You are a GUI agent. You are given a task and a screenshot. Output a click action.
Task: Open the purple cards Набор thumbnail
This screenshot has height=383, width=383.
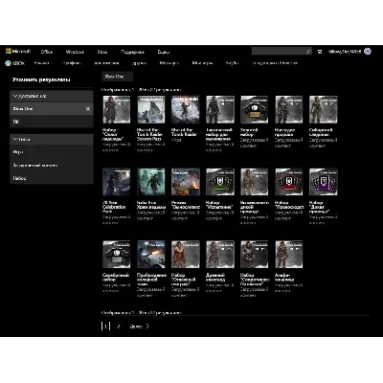point(324,182)
